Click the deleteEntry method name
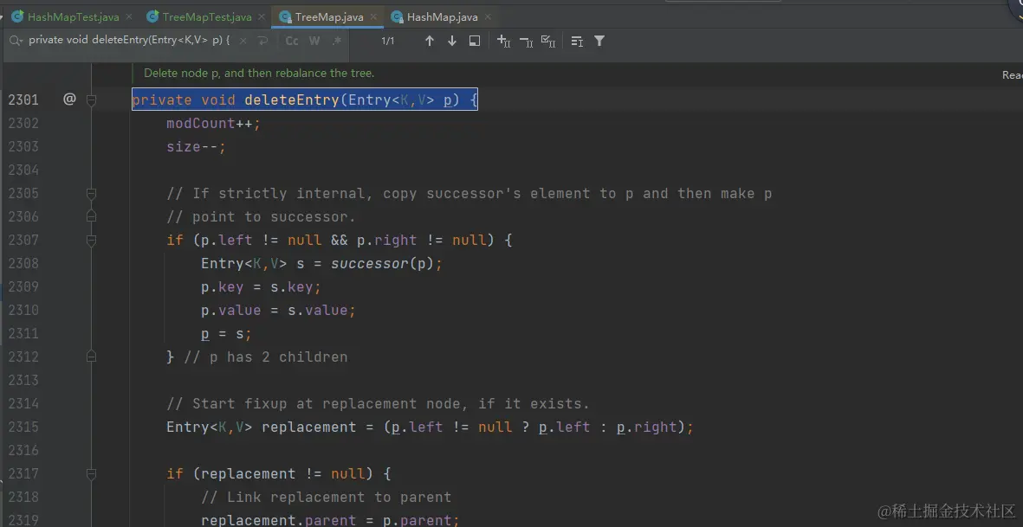Viewport: 1023px width, 527px height. (x=292, y=100)
